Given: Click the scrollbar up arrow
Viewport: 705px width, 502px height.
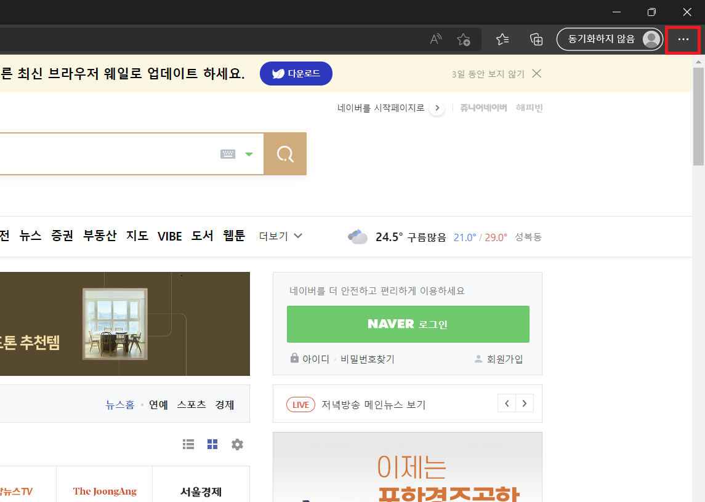Looking at the screenshot, I should pos(698,62).
